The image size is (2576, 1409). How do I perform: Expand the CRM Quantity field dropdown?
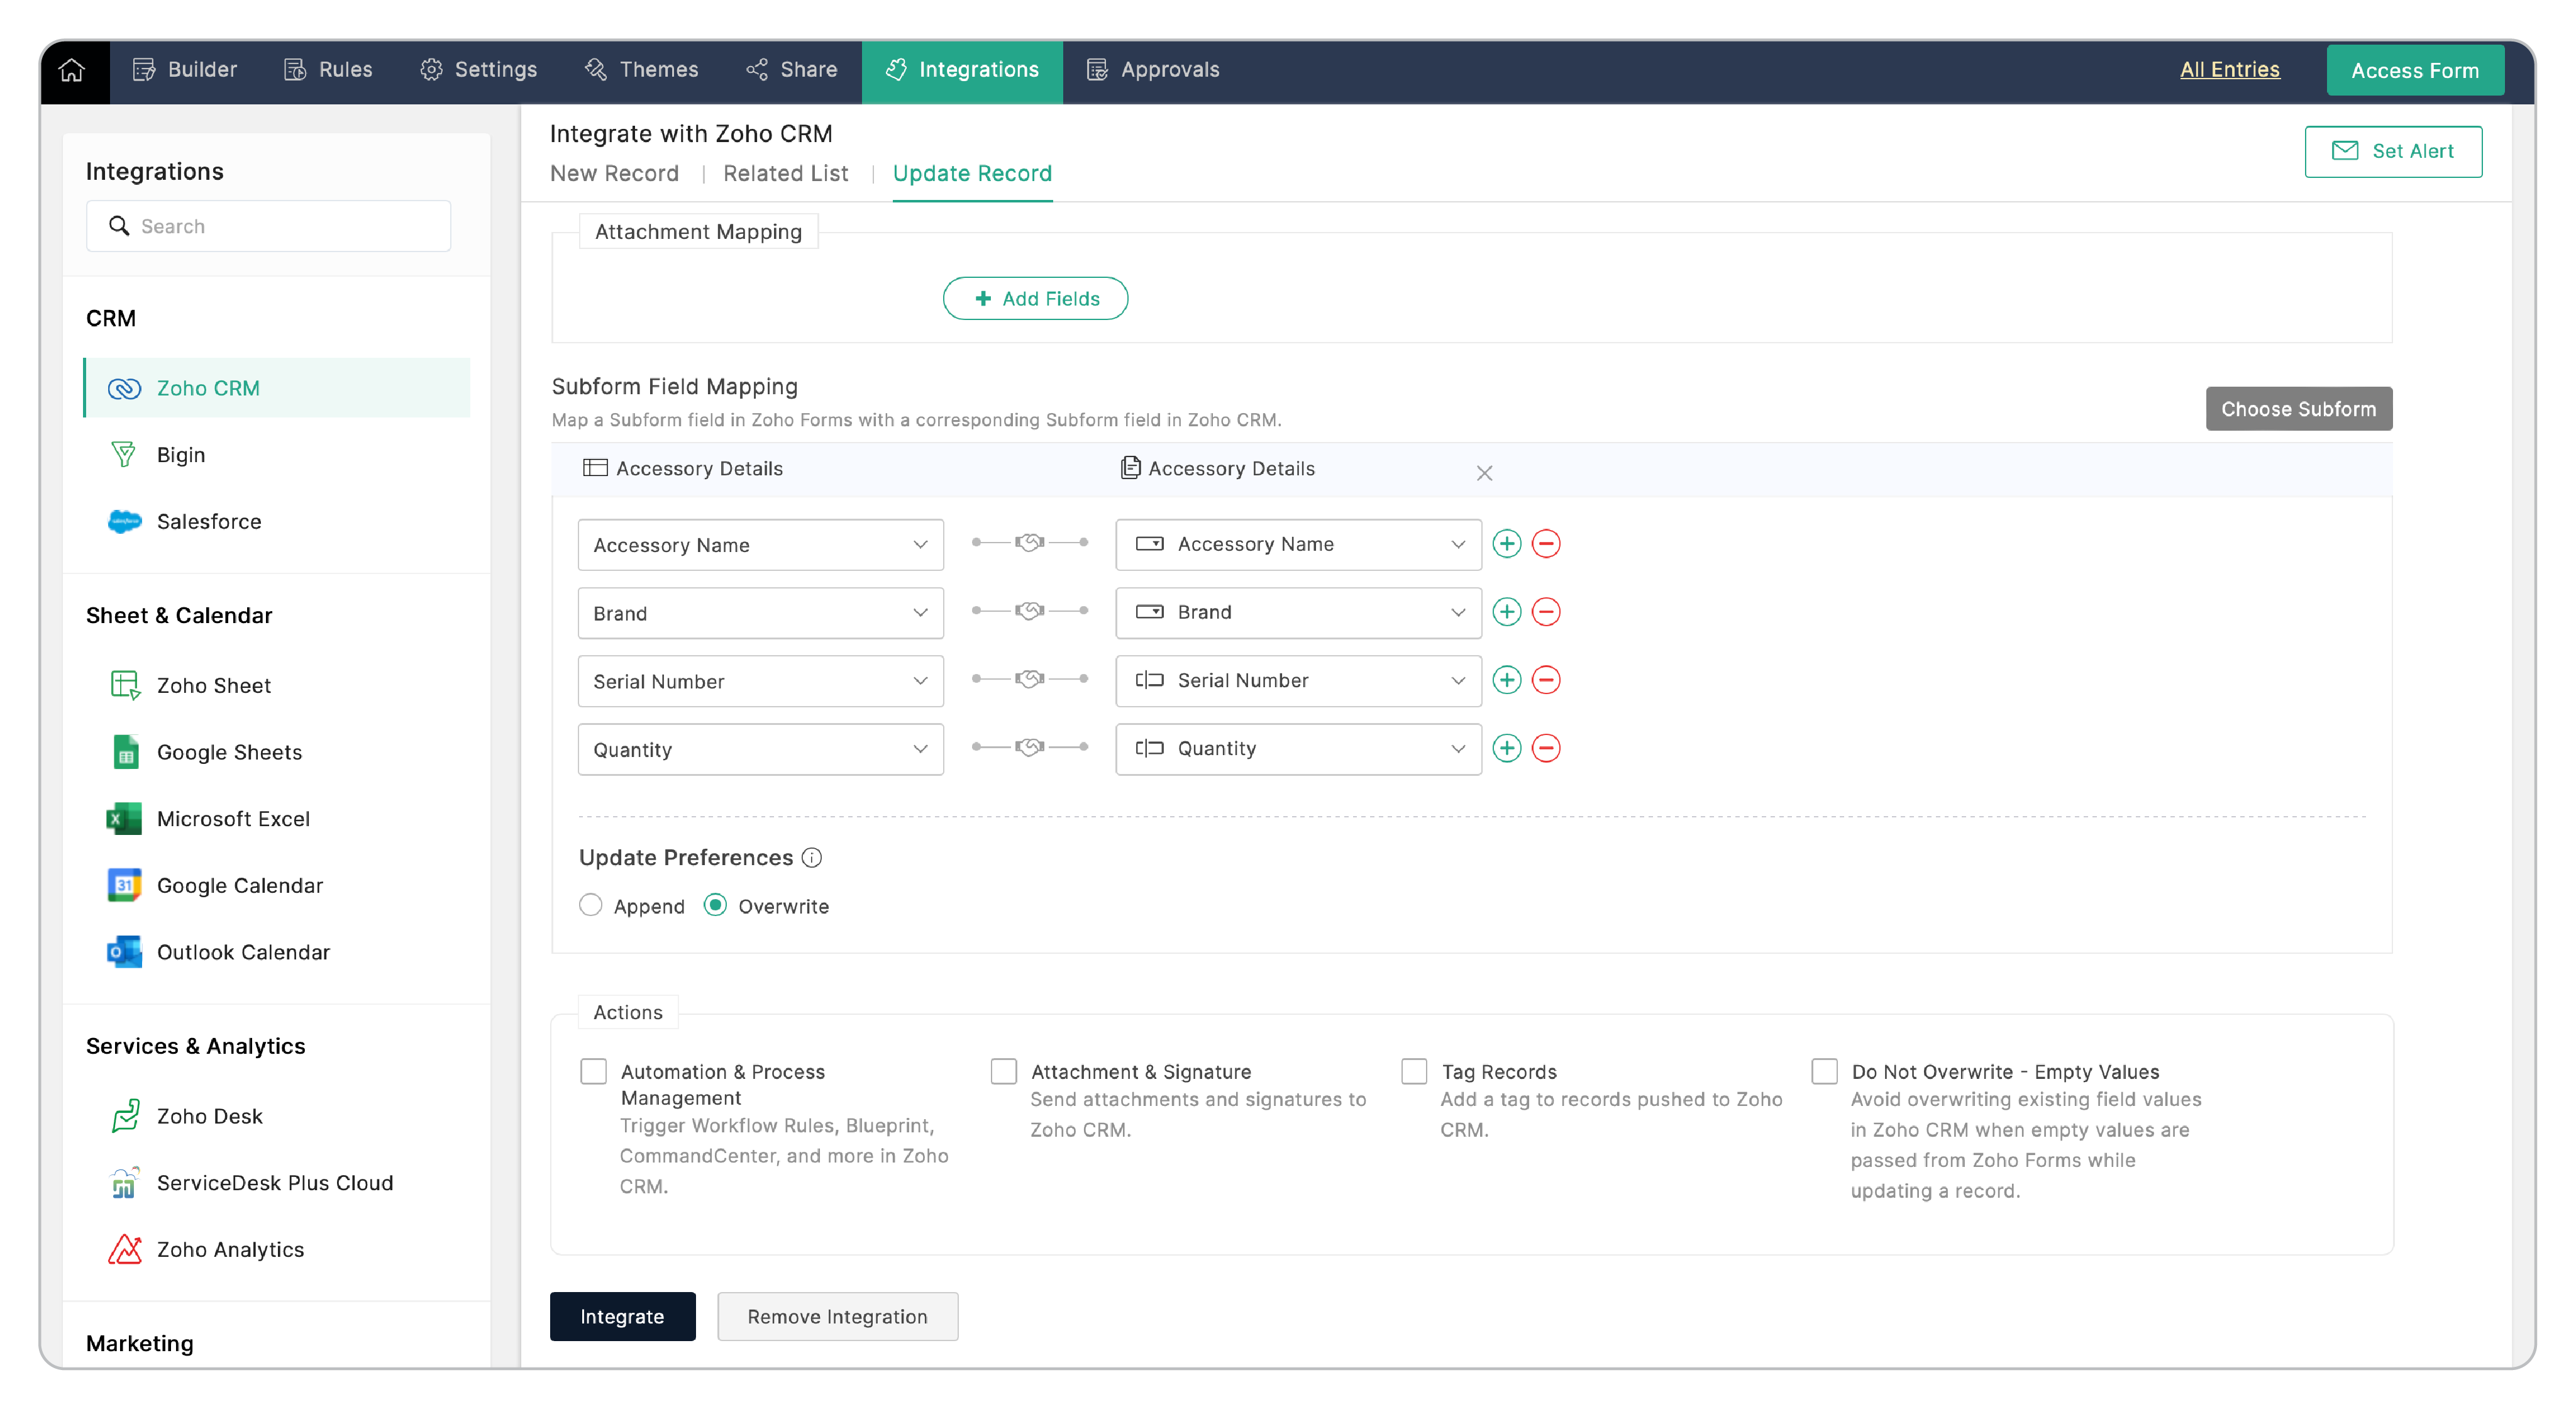1298,748
